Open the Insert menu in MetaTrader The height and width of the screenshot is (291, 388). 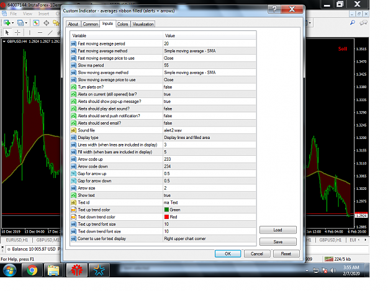pos(43,14)
